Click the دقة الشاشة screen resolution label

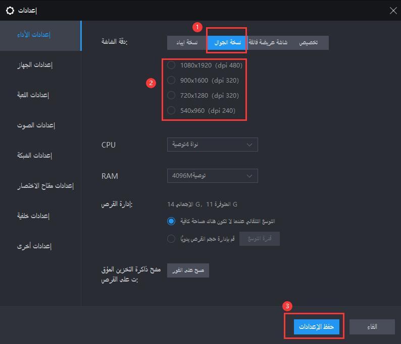(x=114, y=41)
